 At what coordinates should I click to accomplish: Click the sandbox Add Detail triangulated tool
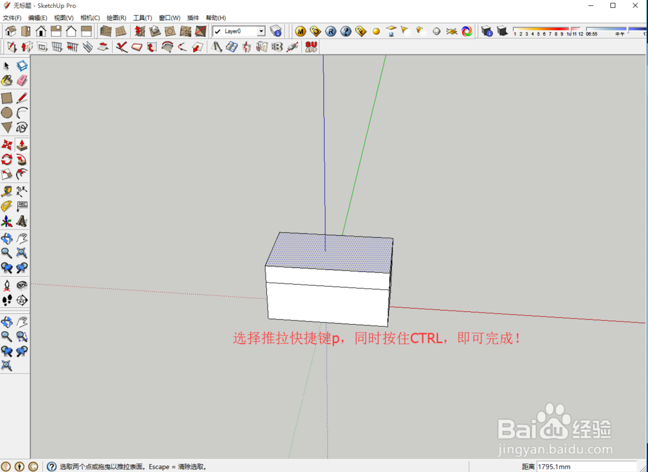(185, 31)
